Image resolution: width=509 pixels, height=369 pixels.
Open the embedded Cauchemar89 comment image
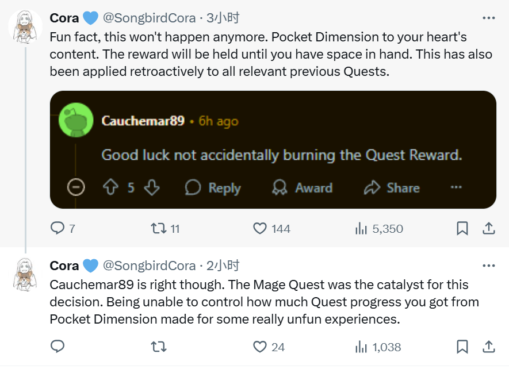point(273,149)
